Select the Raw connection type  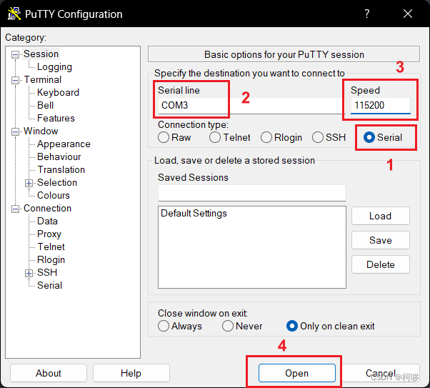174,137
